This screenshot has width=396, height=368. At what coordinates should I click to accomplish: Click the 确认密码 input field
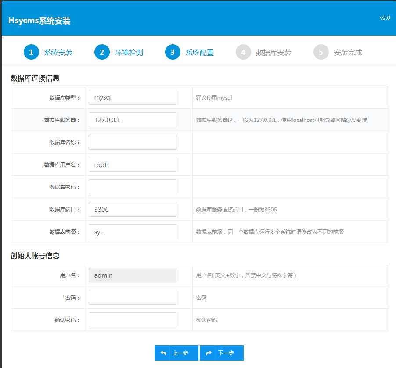tap(132, 320)
